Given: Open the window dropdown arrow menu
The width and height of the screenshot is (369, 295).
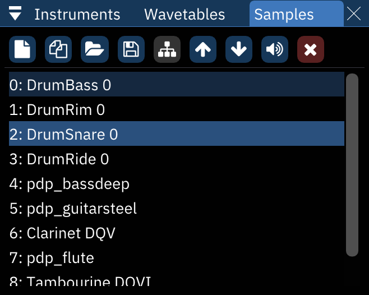Looking at the screenshot, I should (x=16, y=14).
